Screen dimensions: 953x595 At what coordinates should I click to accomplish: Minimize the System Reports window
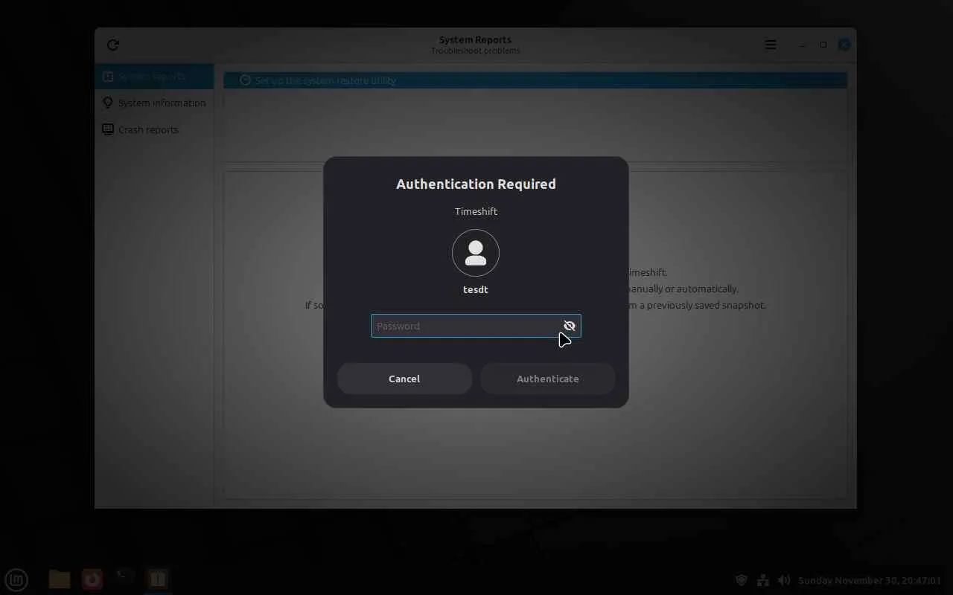pos(802,45)
